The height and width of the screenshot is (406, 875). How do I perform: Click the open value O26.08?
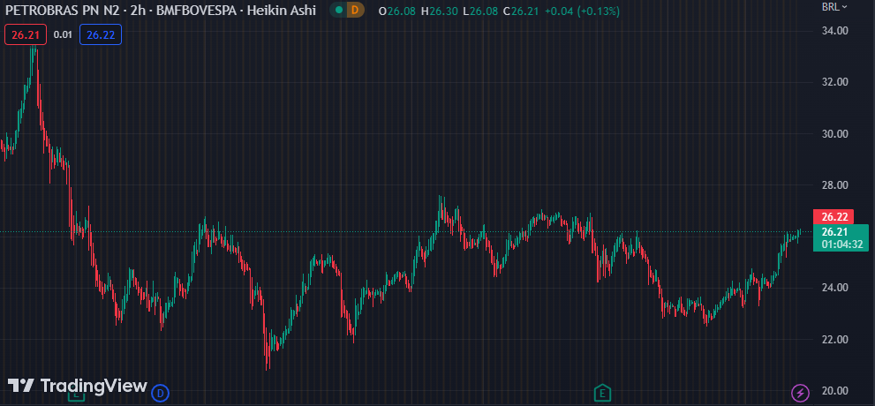coord(396,11)
